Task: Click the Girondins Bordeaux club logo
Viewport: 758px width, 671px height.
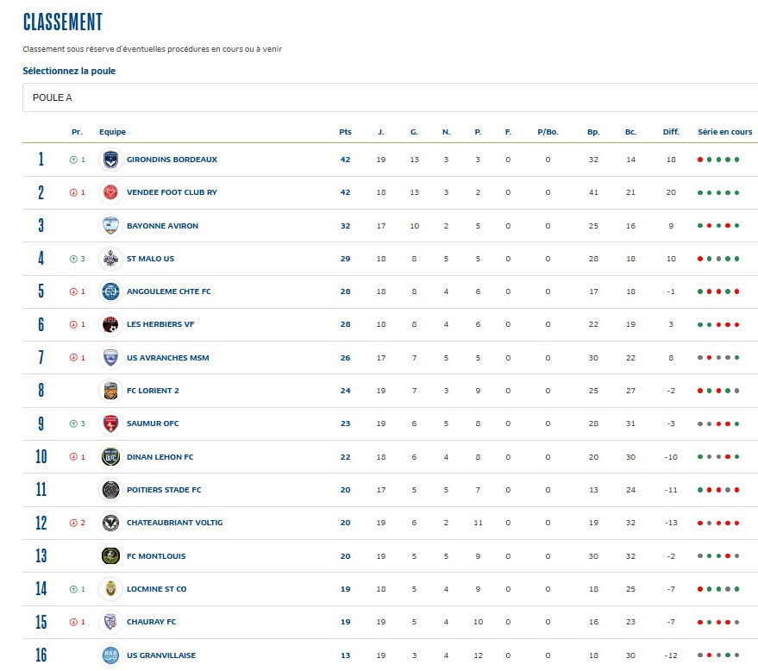Action: pos(110,160)
